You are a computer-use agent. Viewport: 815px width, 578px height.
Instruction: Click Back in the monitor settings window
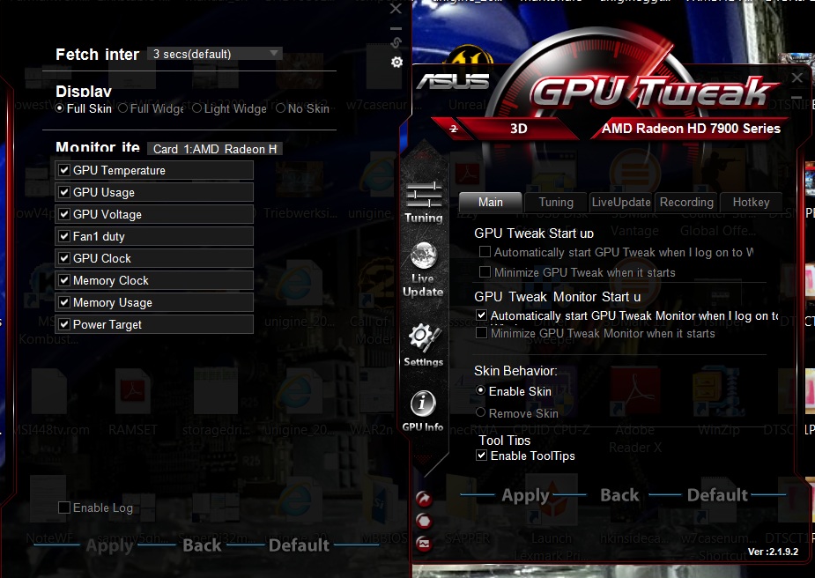pyautogui.click(x=202, y=545)
